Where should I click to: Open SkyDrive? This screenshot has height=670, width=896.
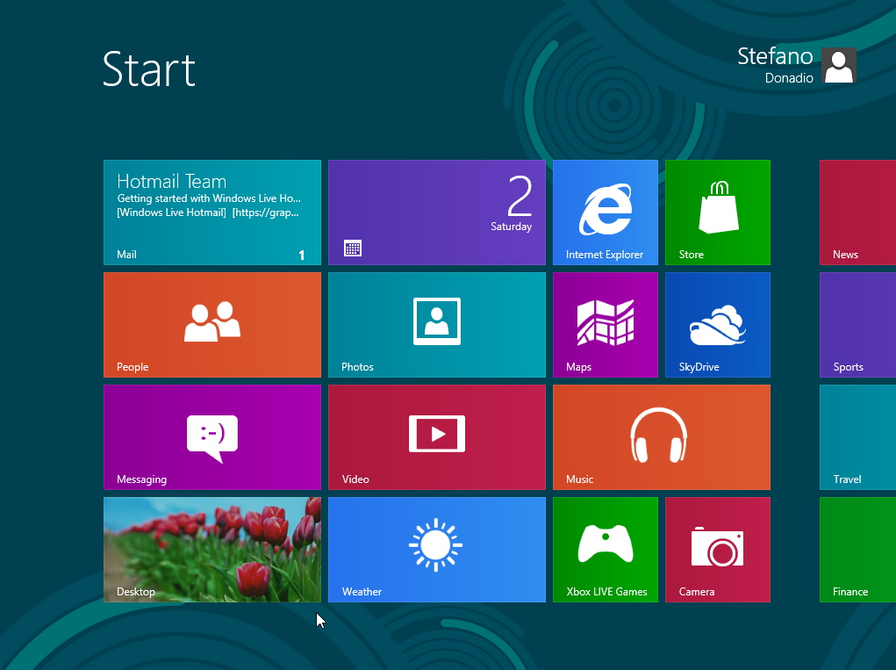pyautogui.click(x=717, y=324)
